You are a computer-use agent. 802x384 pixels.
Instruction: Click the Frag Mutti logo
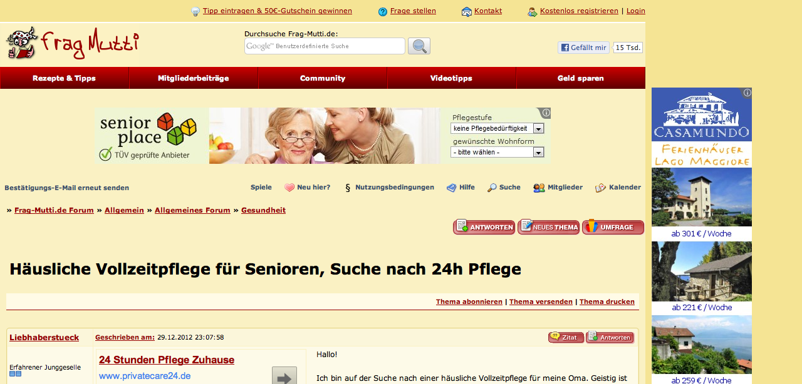click(73, 44)
